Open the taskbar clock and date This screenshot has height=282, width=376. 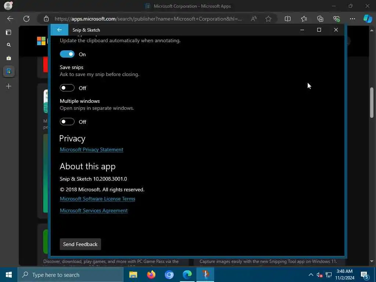click(x=344, y=275)
